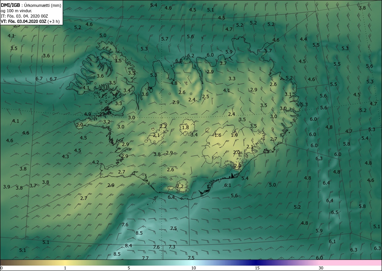Screen dimensions: 382x271
Task: Click the '10' tick on the color scale
Action: coord(193,268)
